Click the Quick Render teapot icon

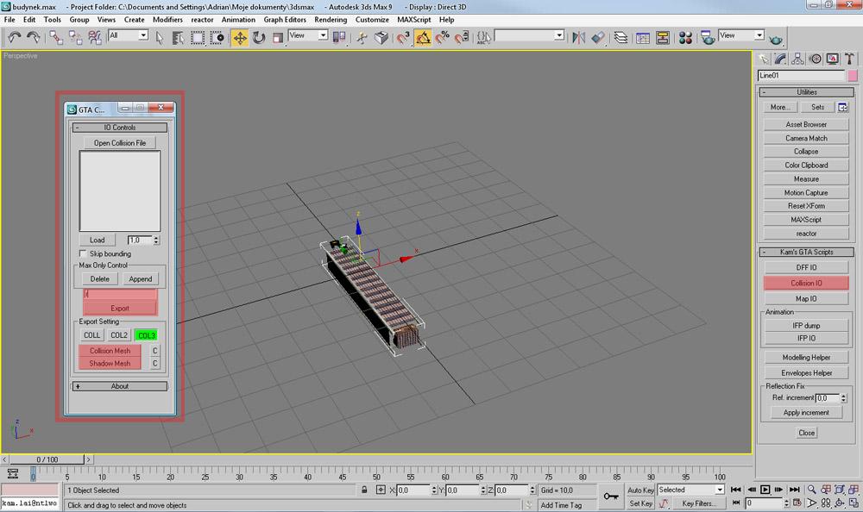776,38
